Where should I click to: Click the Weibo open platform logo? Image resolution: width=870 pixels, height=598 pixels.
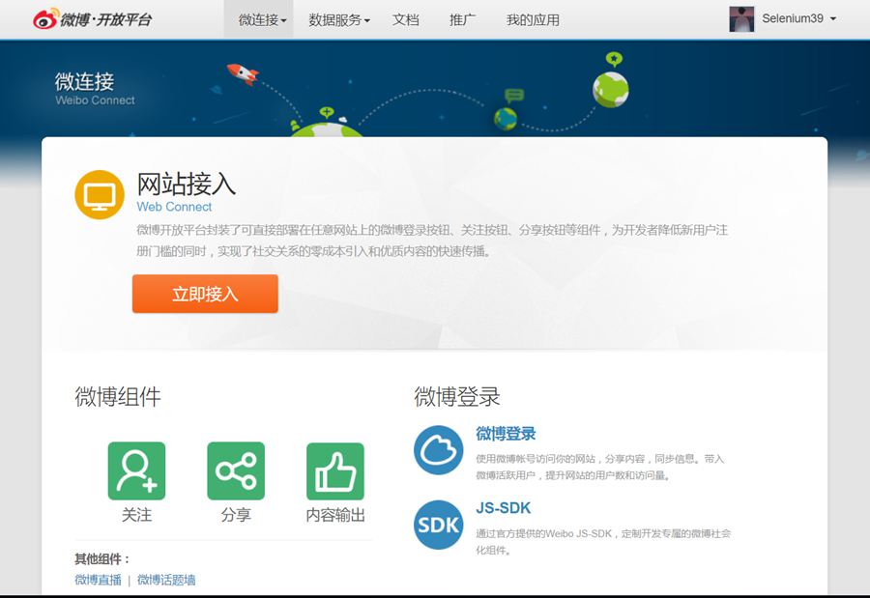click(93, 19)
